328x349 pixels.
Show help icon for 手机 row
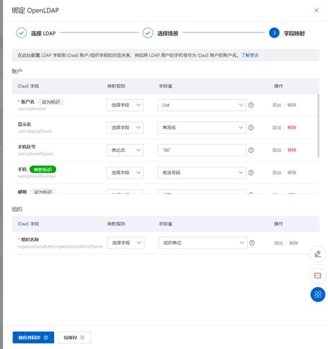[251, 173]
